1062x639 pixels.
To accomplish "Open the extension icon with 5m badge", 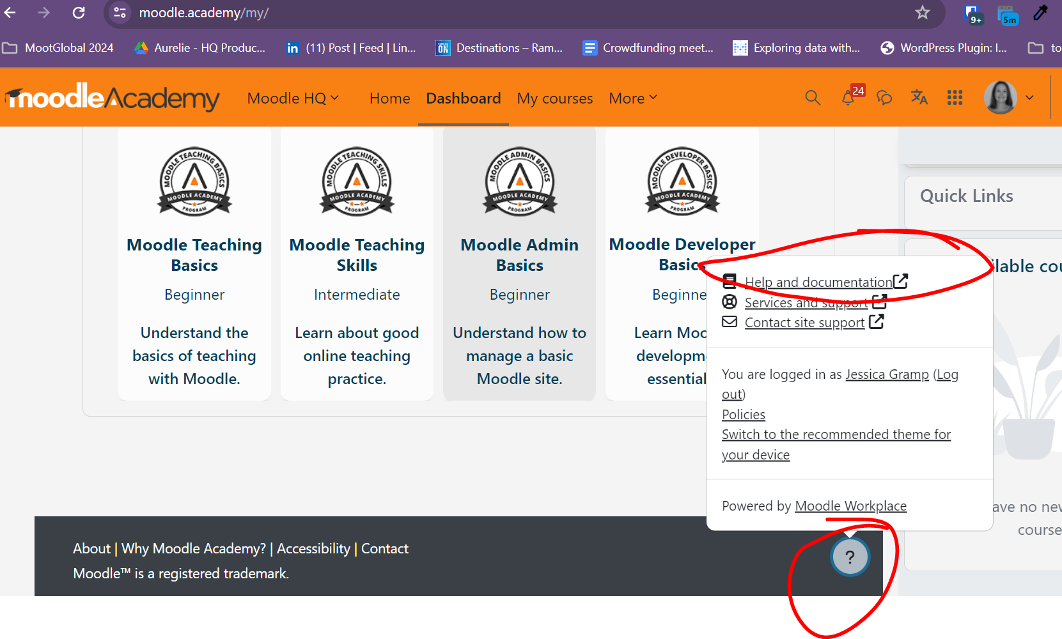I will 1008,15.
